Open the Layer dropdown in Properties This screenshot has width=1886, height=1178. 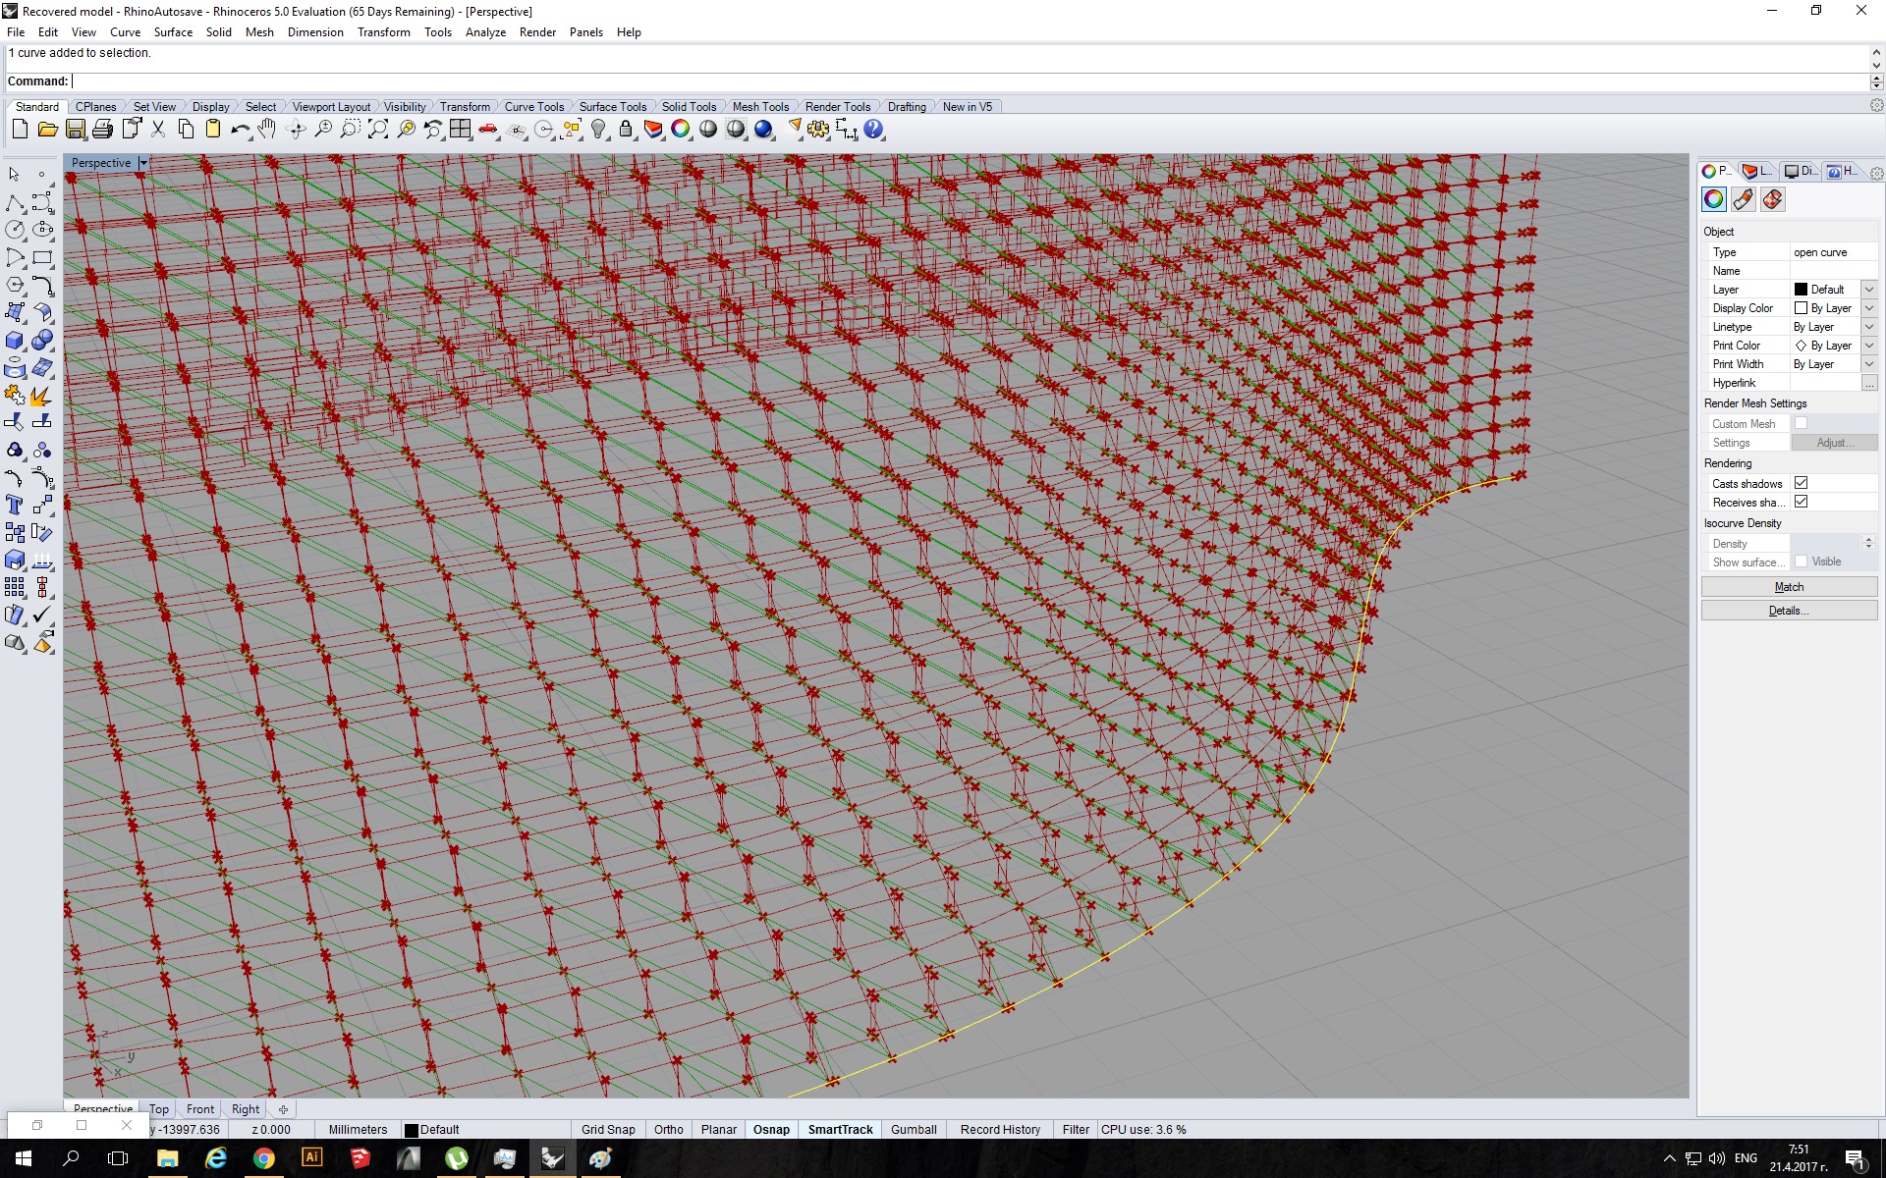1869,290
